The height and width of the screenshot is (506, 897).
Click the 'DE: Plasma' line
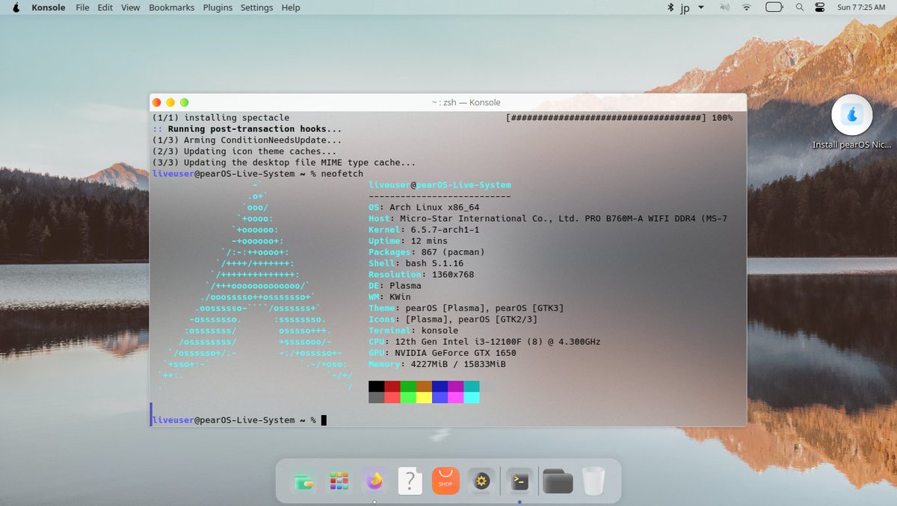[395, 286]
